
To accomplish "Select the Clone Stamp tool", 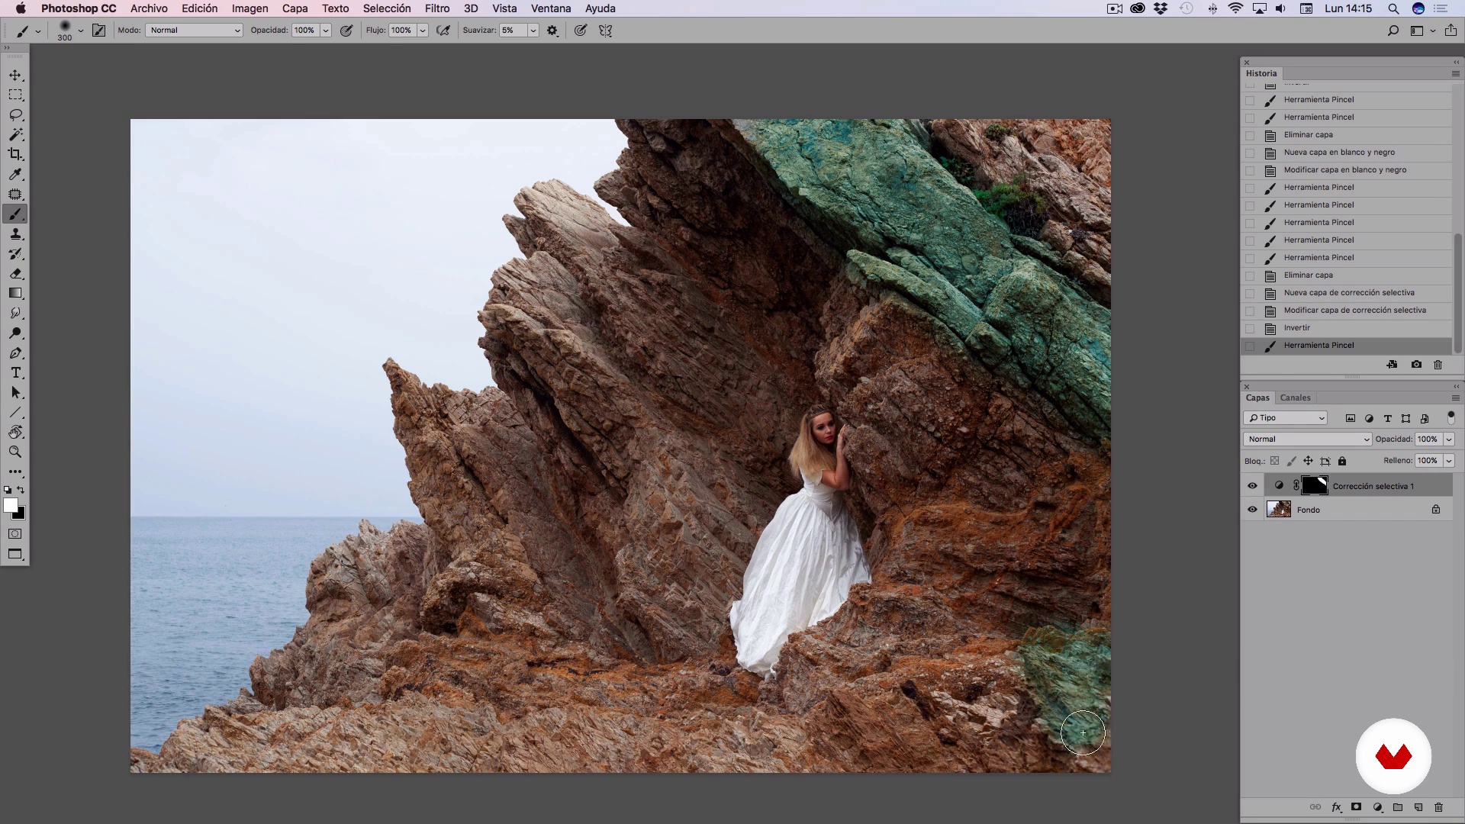I will tap(15, 234).
